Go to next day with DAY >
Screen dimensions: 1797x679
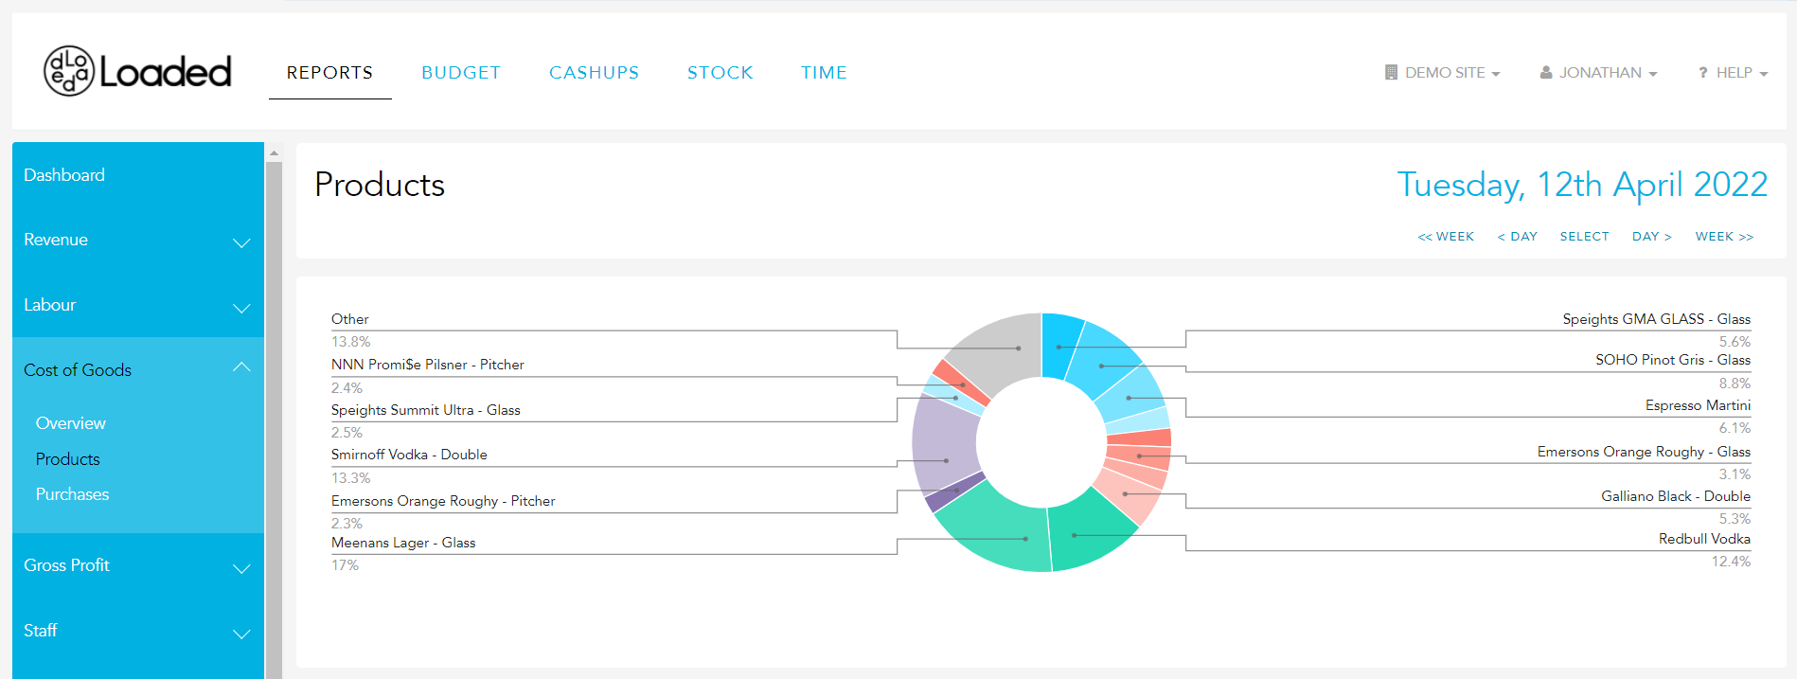(x=1652, y=237)
